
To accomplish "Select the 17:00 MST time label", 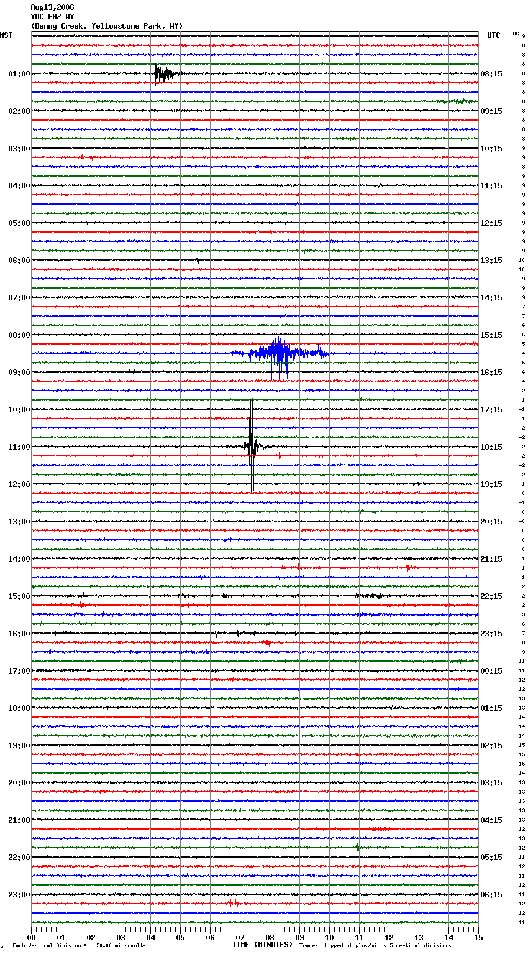I will click(19, 671).
